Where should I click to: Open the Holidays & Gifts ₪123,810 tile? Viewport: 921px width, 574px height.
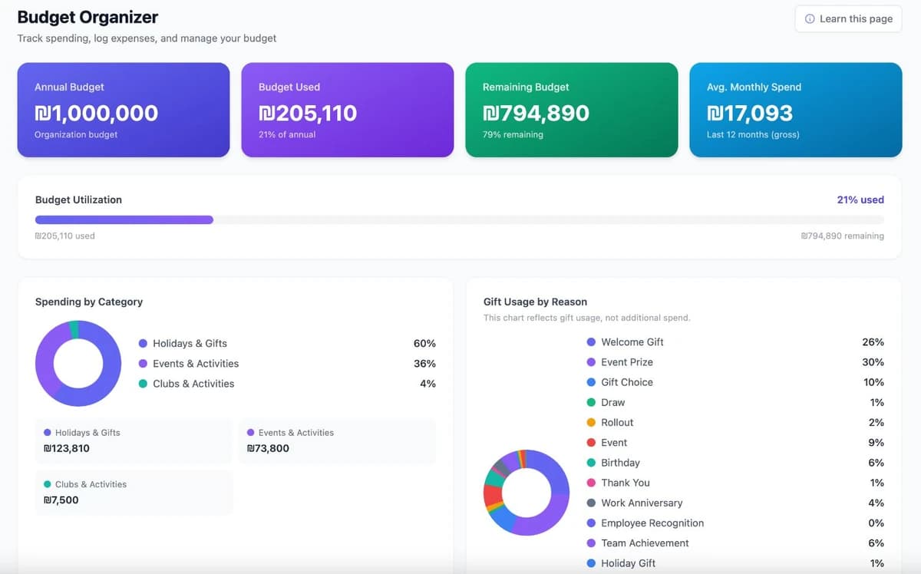[x=134, y=440]
